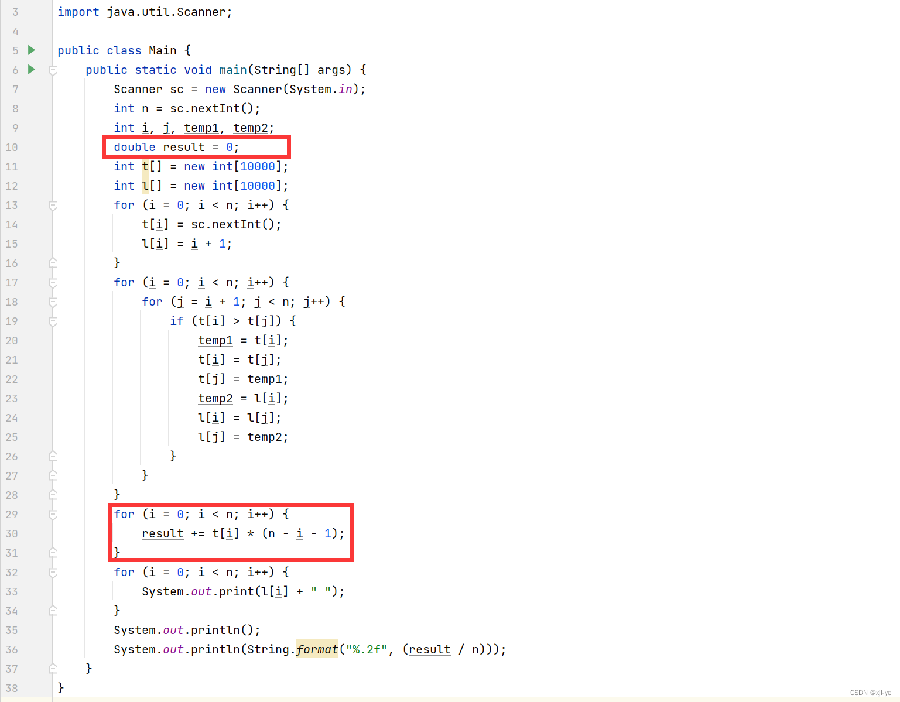
Task: Click the fold end marker on line 34
Action: [x=53, y=611]
